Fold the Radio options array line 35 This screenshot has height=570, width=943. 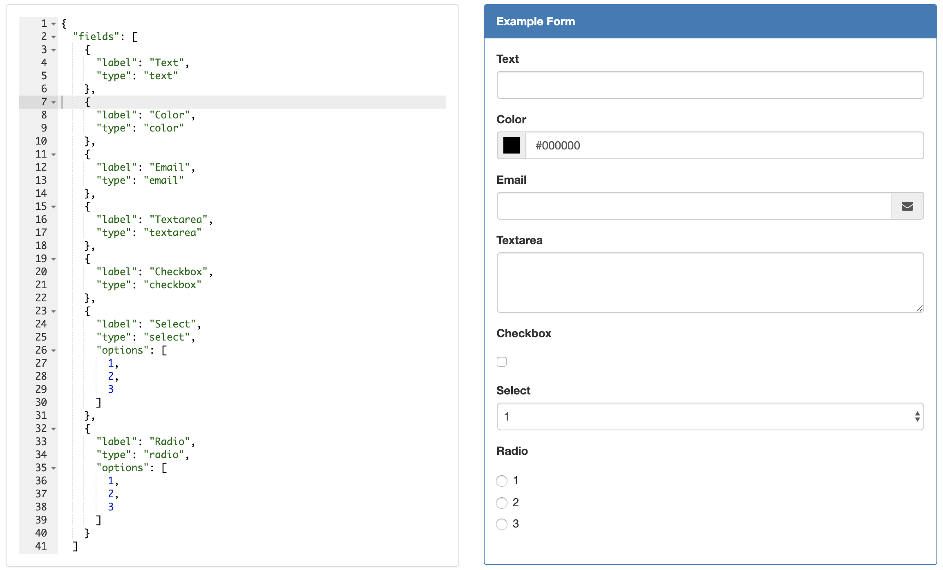(x=54, y=468)
